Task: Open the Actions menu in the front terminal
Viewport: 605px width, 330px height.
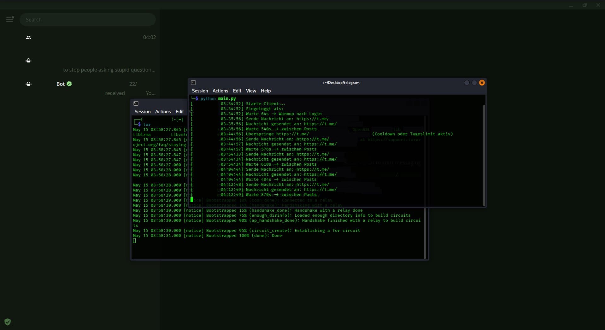Action: (x=220, y=91)
